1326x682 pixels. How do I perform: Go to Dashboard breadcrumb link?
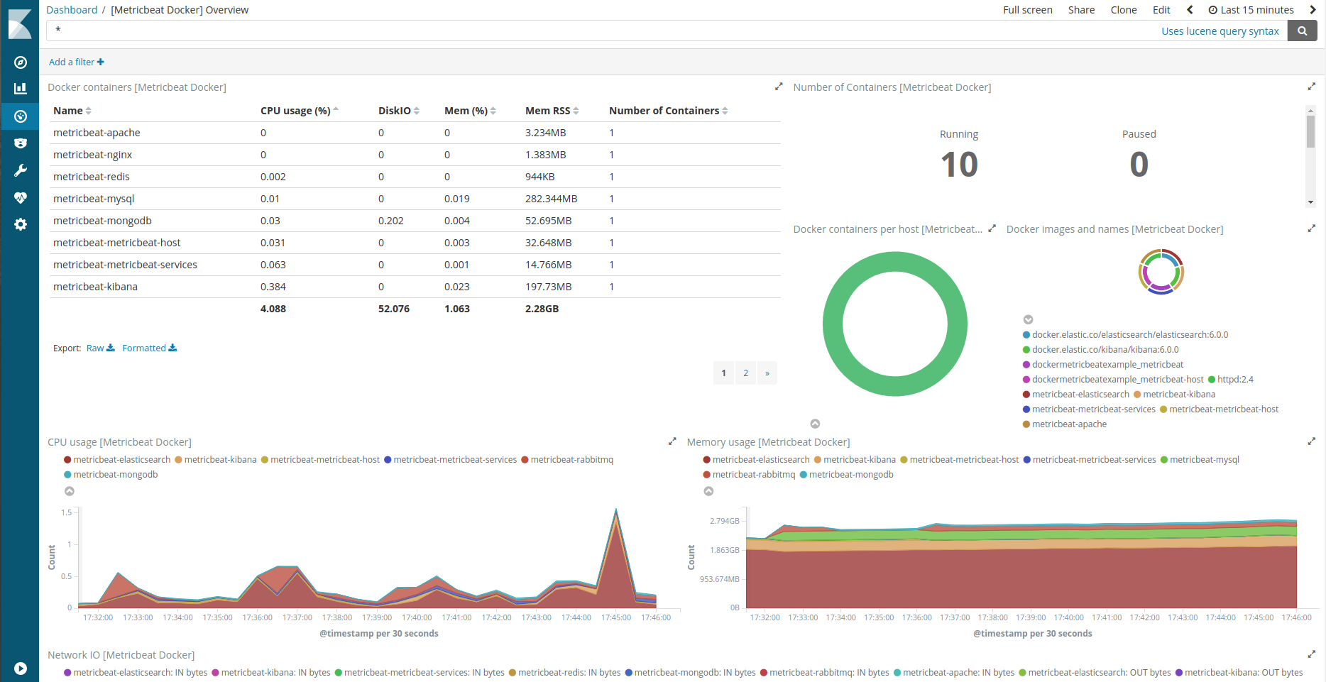(x=72, y=10)
